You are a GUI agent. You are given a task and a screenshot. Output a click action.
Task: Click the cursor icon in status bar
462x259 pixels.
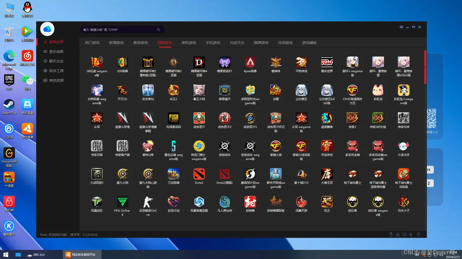(411, 235)
